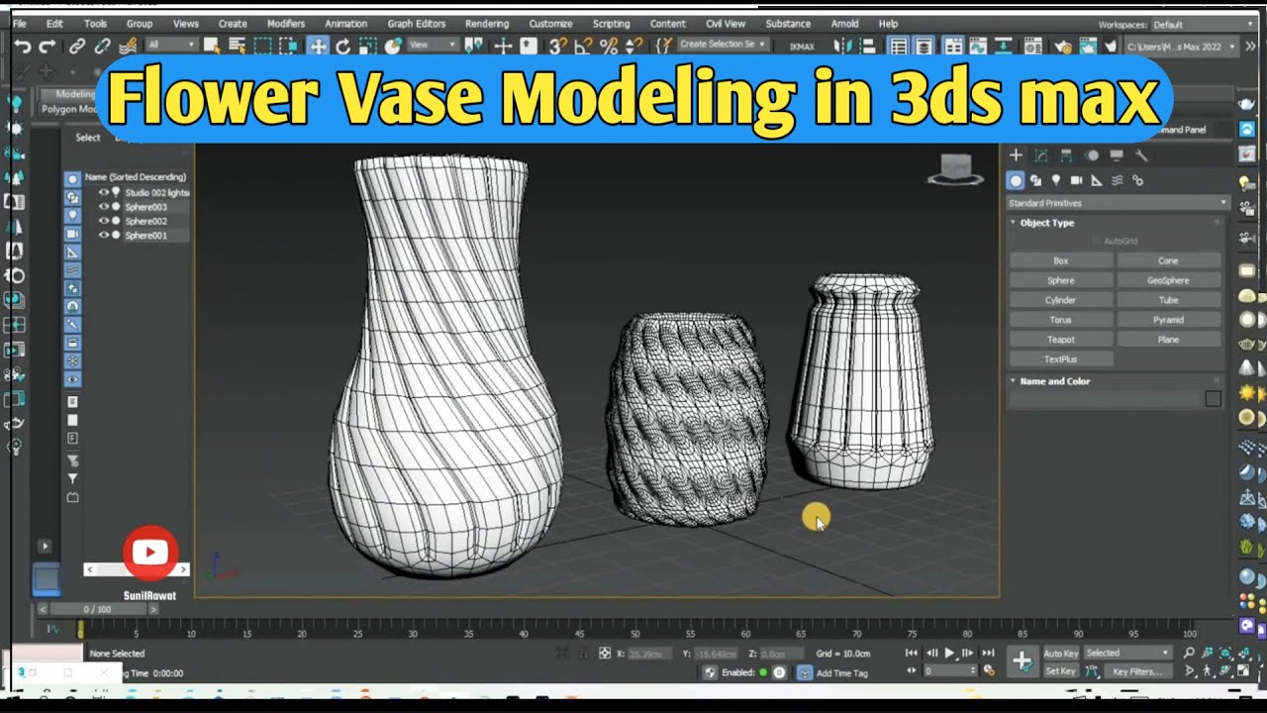Open the selection filter All dropdown
Screen dimensions: 1267x713
tap(170, 46)
